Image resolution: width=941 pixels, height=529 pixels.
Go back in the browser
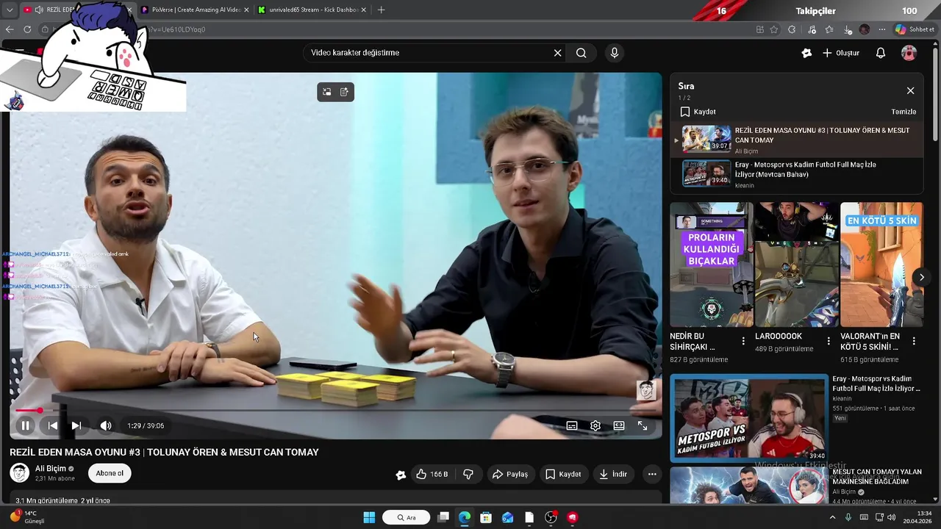click(x=9, y=29)
